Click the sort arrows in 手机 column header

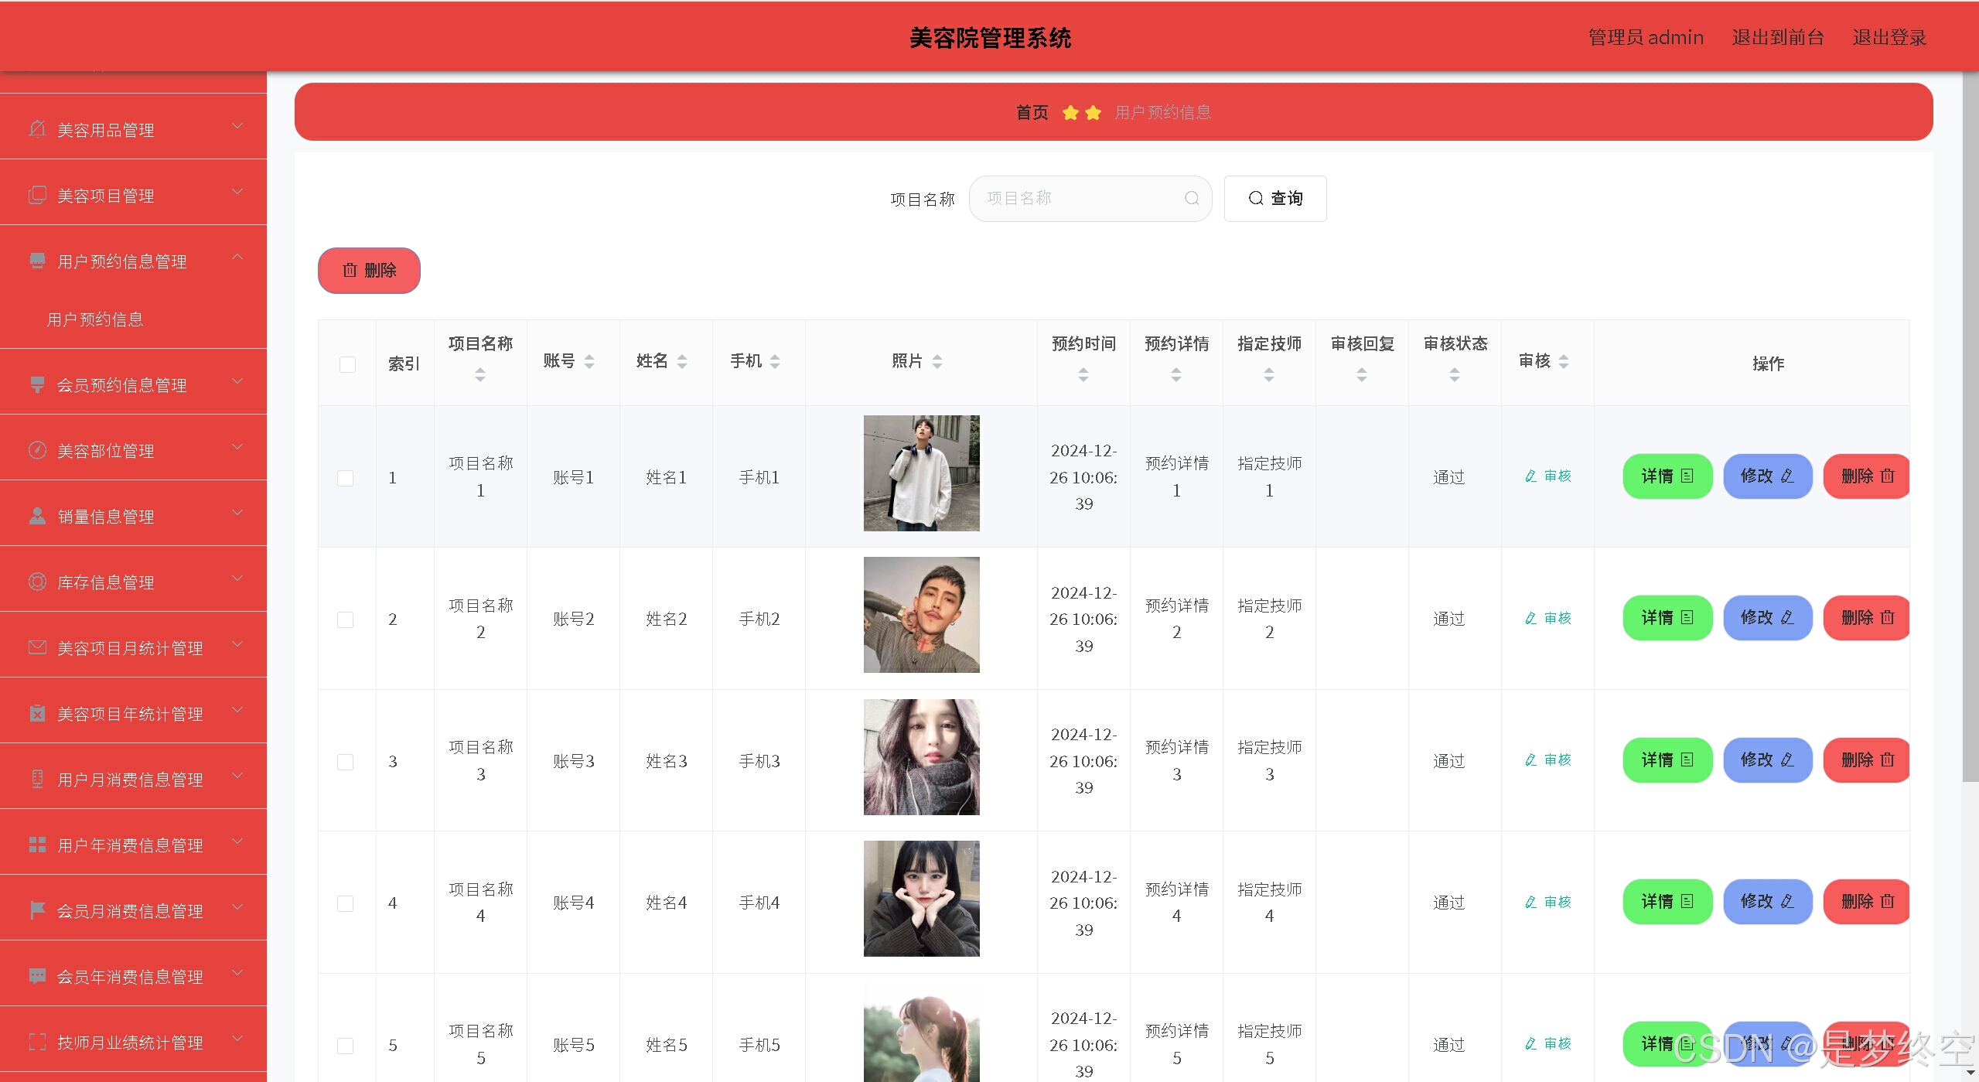click(x=775, y=361)
